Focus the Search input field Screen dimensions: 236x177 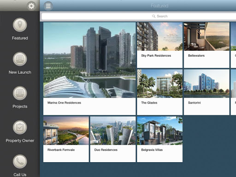(139, 16)
